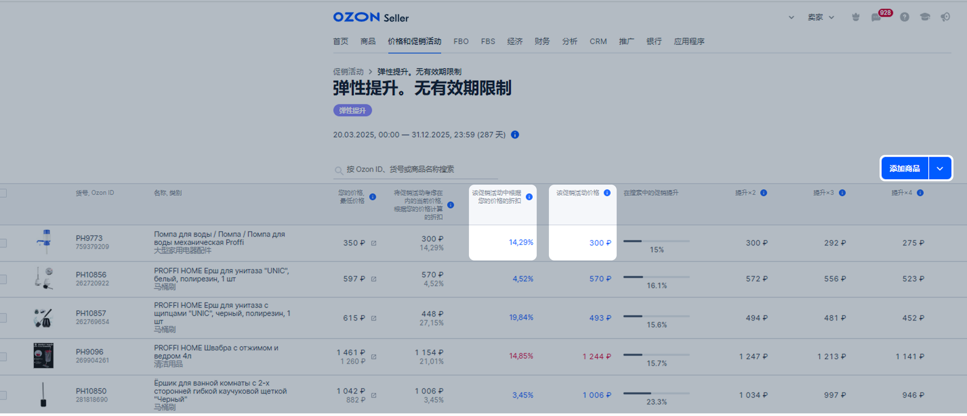This screenshot has width=967, height=416.
Task: Select the checkbox for PH10850 row
Action: click(x=3, y=395)
